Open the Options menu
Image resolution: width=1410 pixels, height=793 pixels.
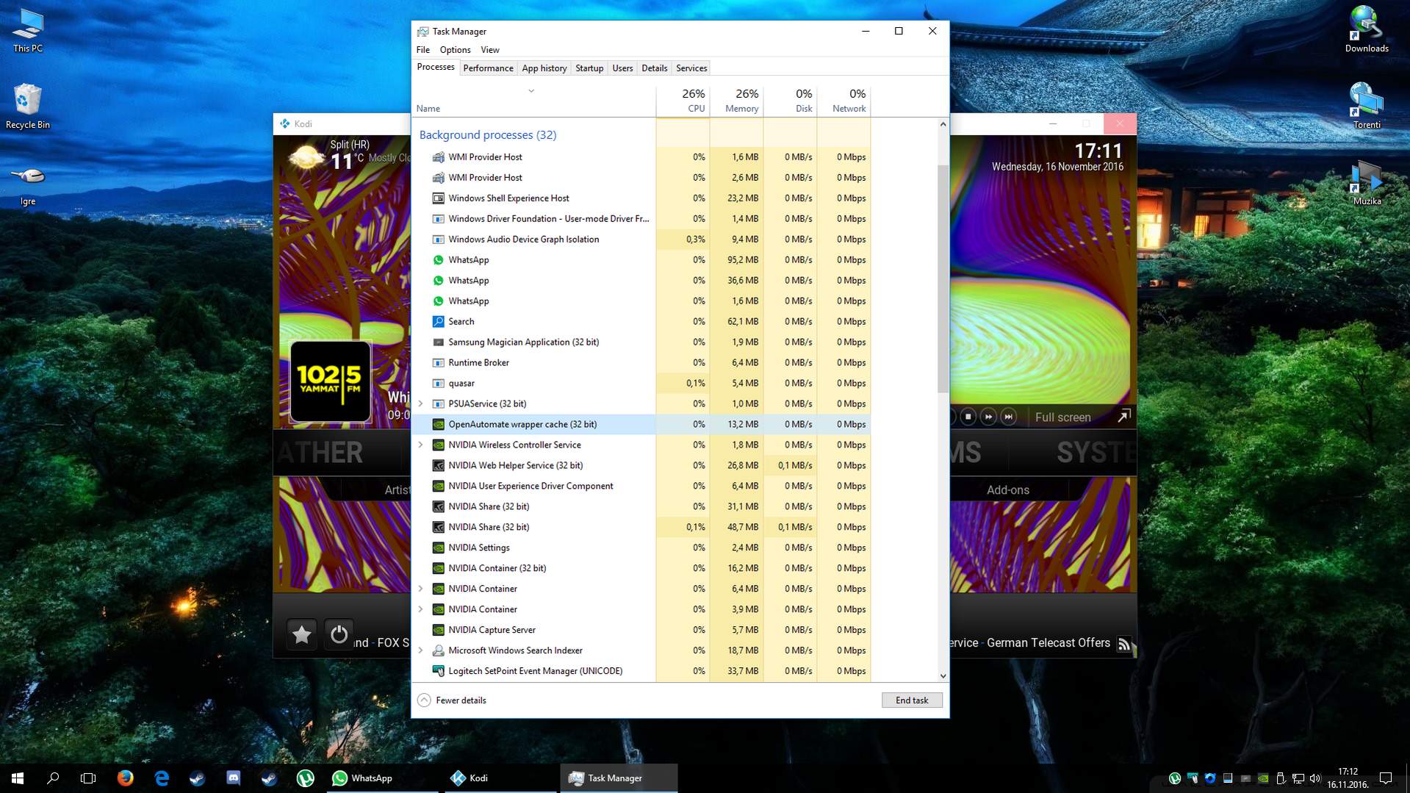pyautogui.click(x=455, y=50)
